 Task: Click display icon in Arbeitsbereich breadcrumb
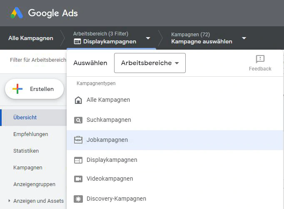coord(77,42)
